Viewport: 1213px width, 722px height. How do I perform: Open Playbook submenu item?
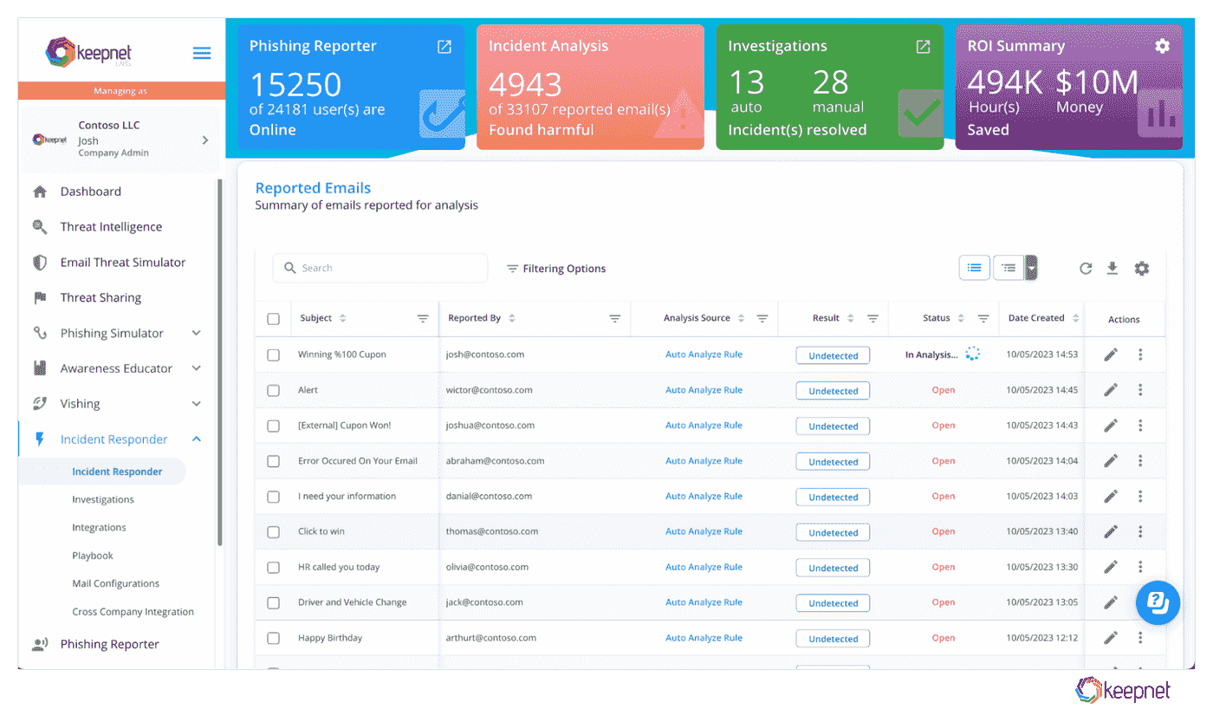pyautogui.click(x=93, y=556)
